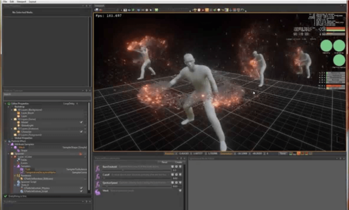Viewport: 349px width, 210px height.
Task: Click the orange highlighted viewport toolbar icon
Action: pyautogui.click(x=207, y=10)
